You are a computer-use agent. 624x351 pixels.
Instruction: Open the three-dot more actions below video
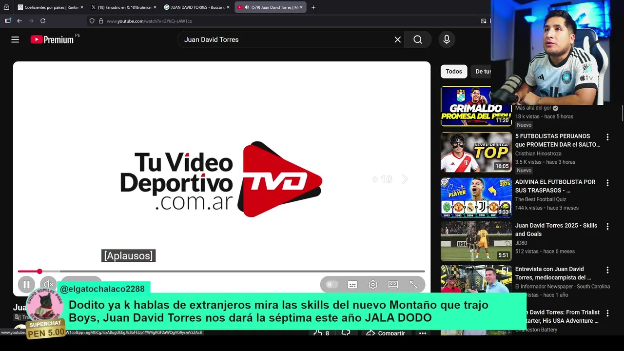click(423, 333)
